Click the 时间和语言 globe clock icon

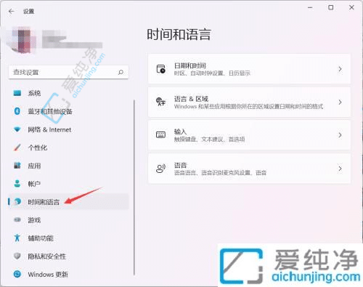[x=17, y=201]
